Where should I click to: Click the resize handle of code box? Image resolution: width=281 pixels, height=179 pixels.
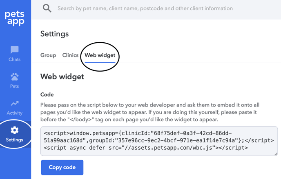pyautogui.click(x=276, y=154)
